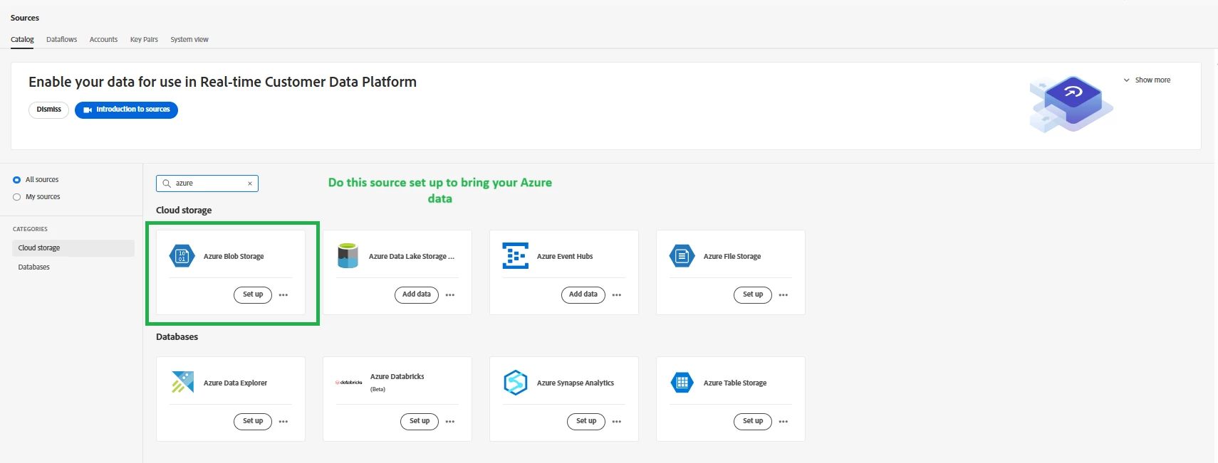Switch to the Catalog tab
This screenshot has width=1218, height=463.
click(22, 40)
